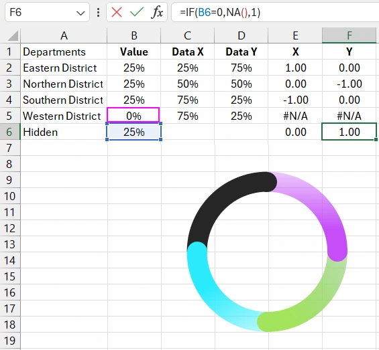This screenshot has height=350, width=379.
Task: Select row 10 header
Action: click(10, 196)
